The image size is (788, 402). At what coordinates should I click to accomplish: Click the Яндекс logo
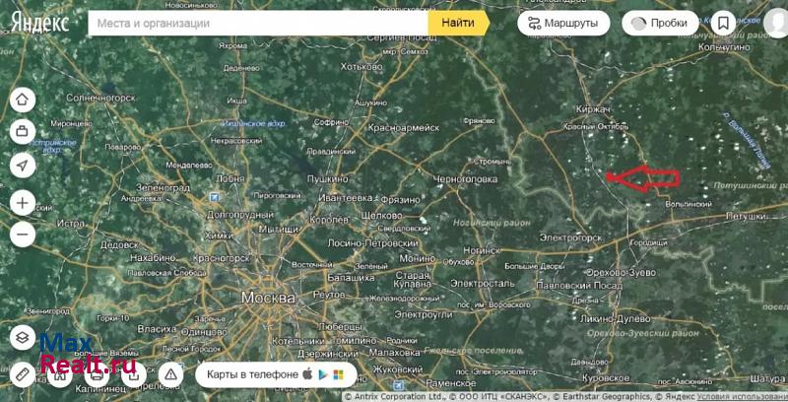pos(40,23)
